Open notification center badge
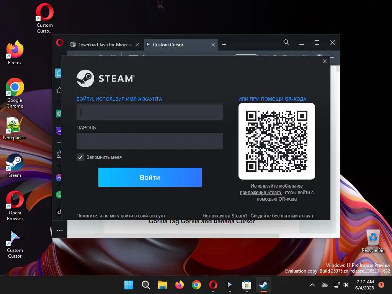 (x=381, y=284)
